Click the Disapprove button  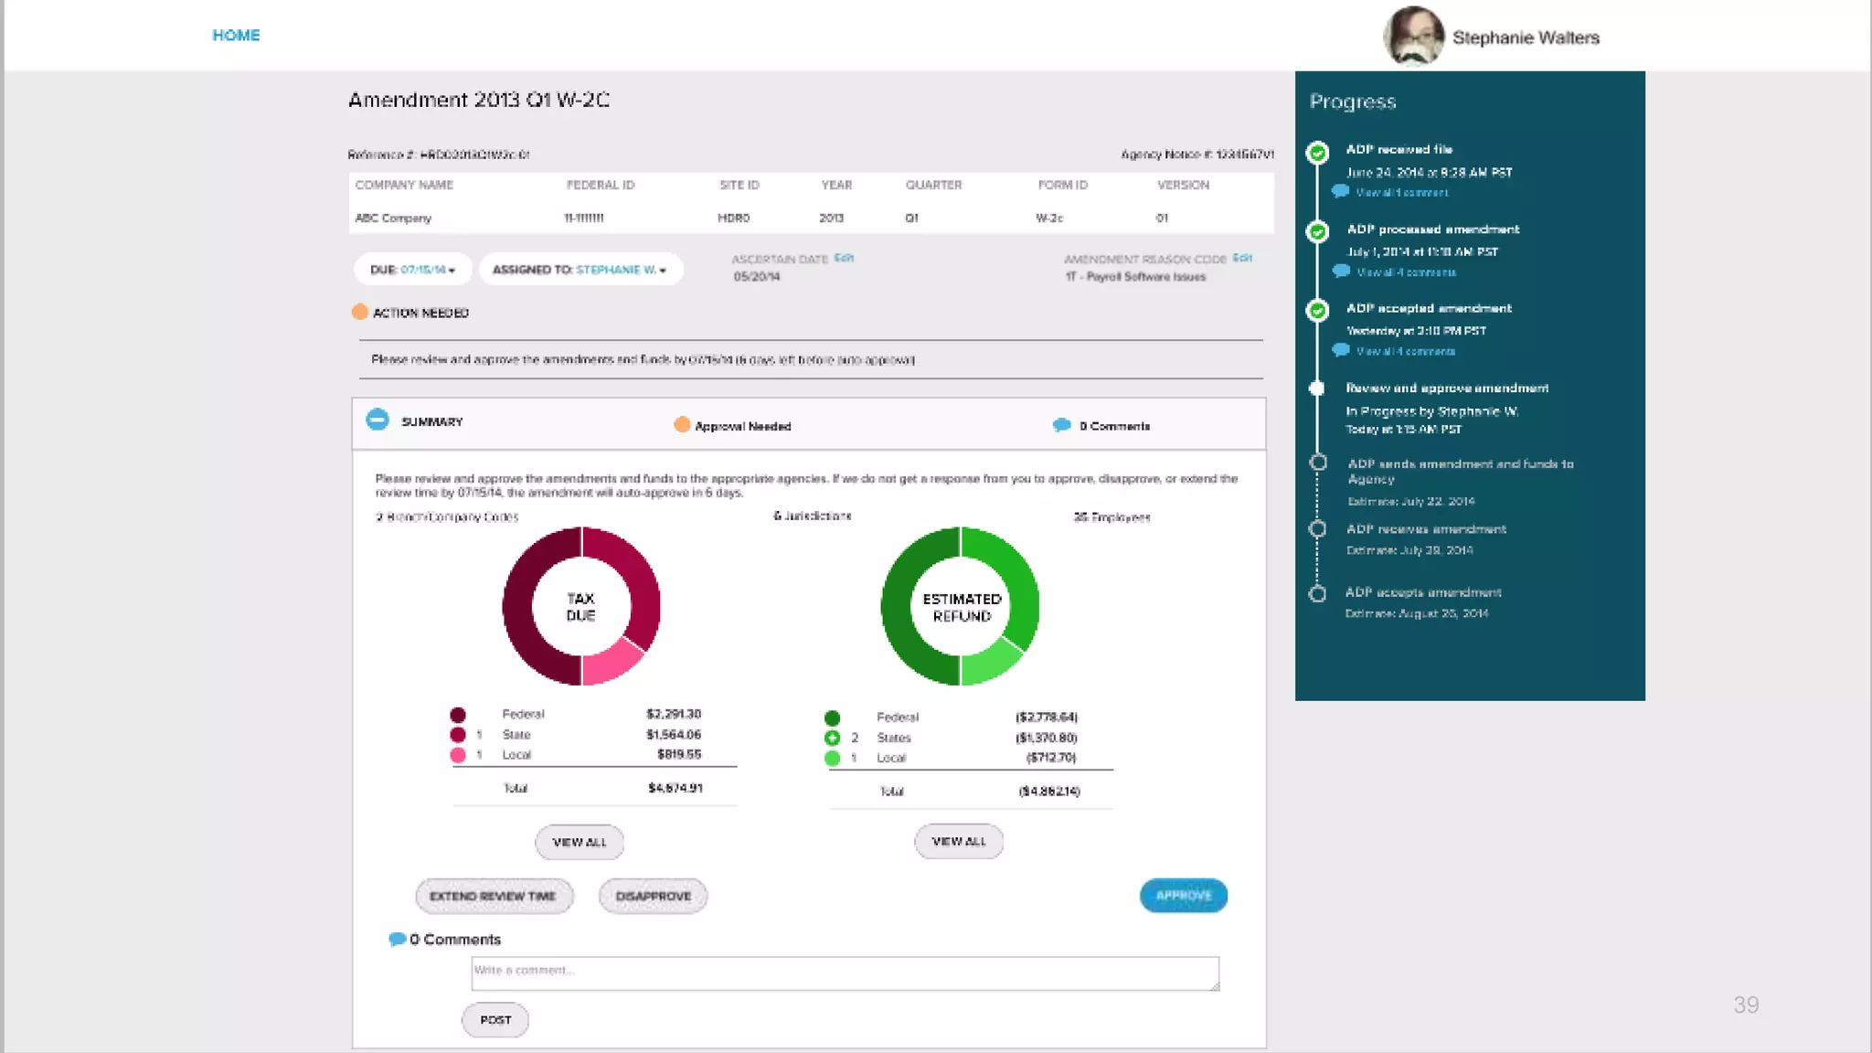tap(653, 896)
